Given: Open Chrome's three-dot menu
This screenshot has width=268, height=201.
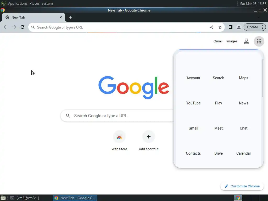Looking at the screenshot, I should [x=262, y=27].
